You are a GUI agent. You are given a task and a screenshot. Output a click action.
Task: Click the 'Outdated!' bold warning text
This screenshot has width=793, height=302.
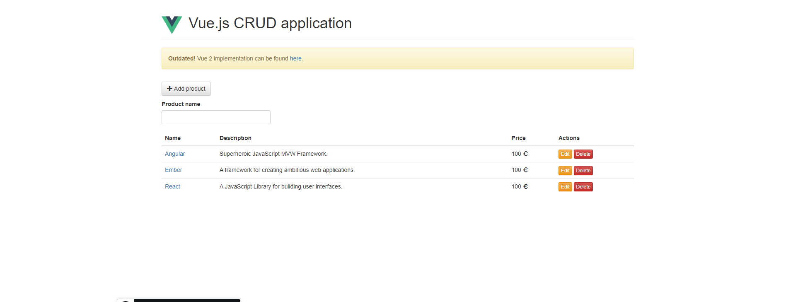(x=181, y=58)
